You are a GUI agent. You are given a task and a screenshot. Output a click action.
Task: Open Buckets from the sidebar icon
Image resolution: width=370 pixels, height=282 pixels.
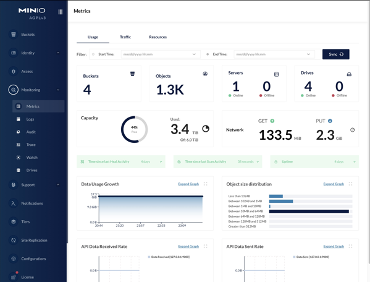(x=14, y=35)
